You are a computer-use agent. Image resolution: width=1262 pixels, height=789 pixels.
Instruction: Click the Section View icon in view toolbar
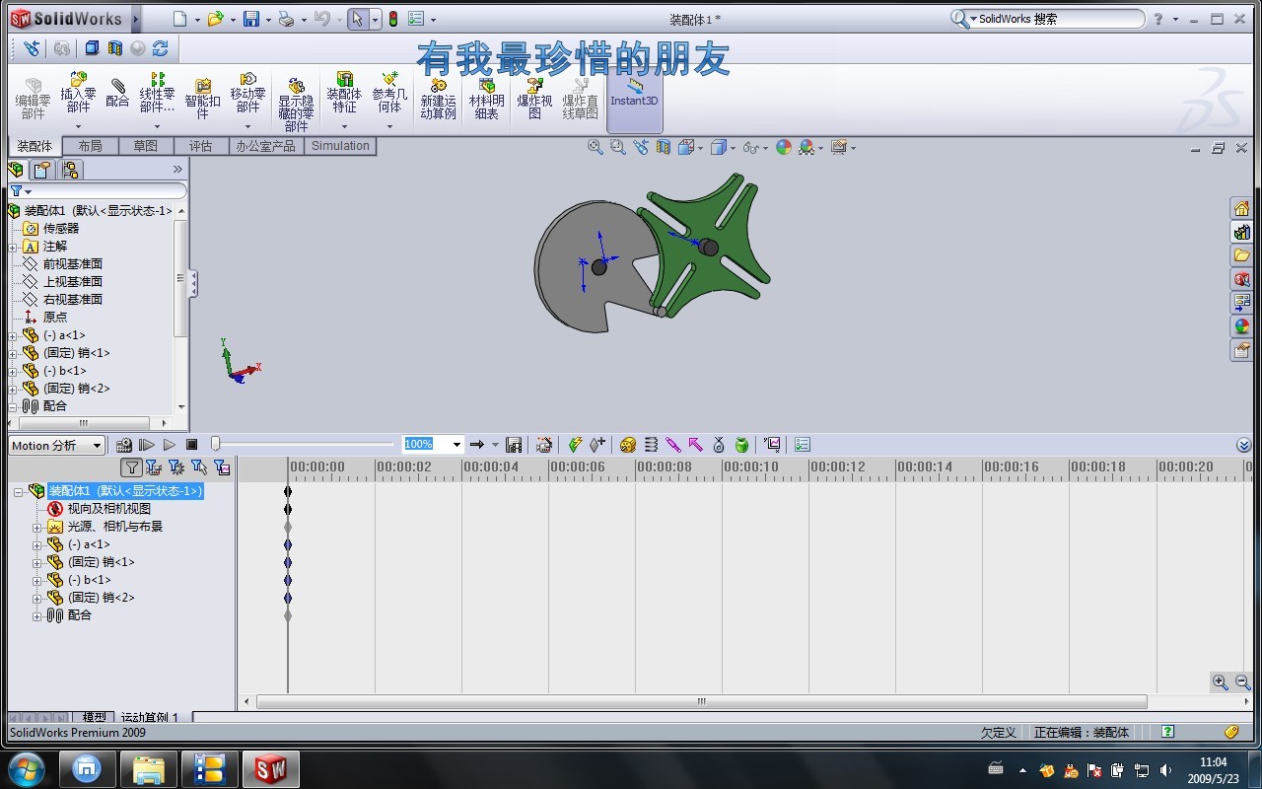(664, 147)
